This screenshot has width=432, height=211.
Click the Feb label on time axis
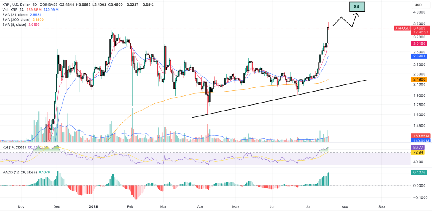[x=130, y=206]
